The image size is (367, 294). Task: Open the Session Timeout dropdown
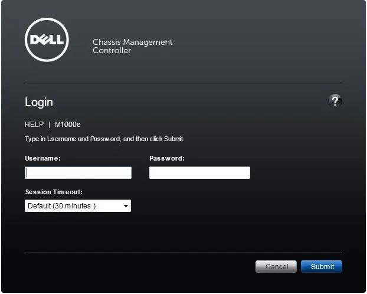pyautogui.click(x=78, y=206)
